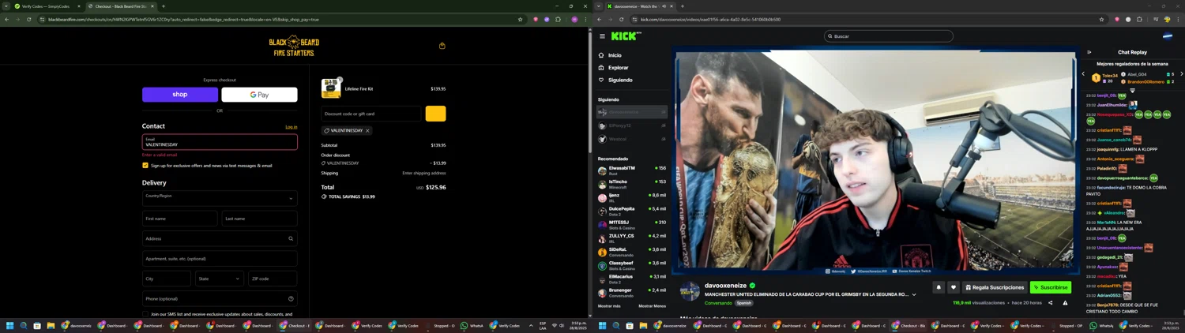Show hidden system tray icons on left taskbar
Image resolution: width=1185 pixels, height=333 pixels.
[x=531, y=325]
